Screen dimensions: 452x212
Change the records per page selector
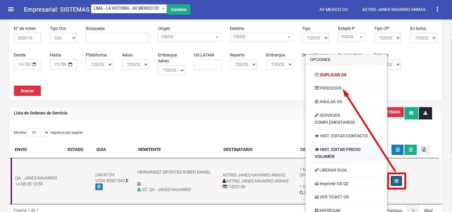pyautogui.click(x=38, y=132)
